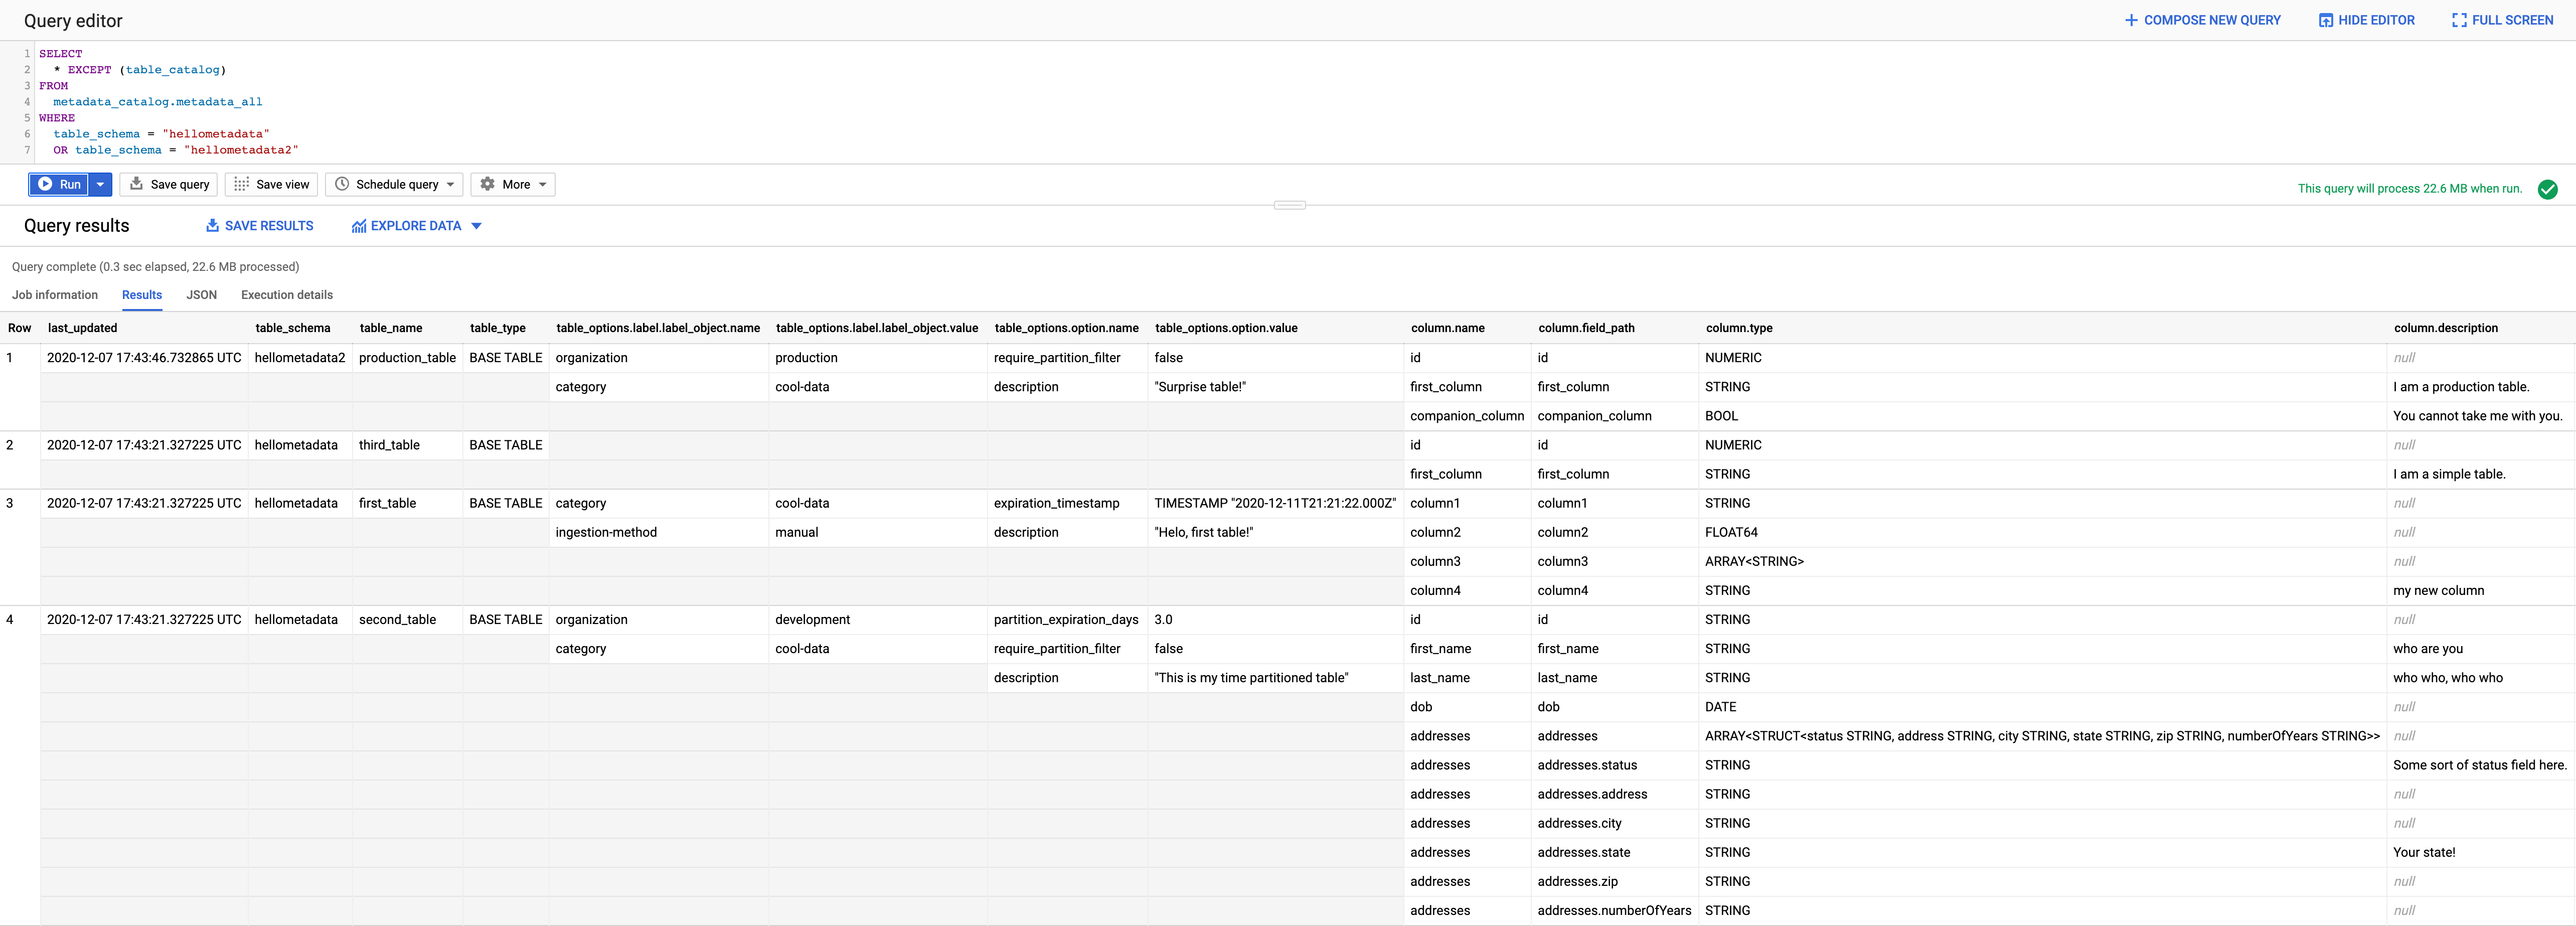Click the green query validation checkmark
This screenshot has width=2576, height=926.
point(2547,189)
